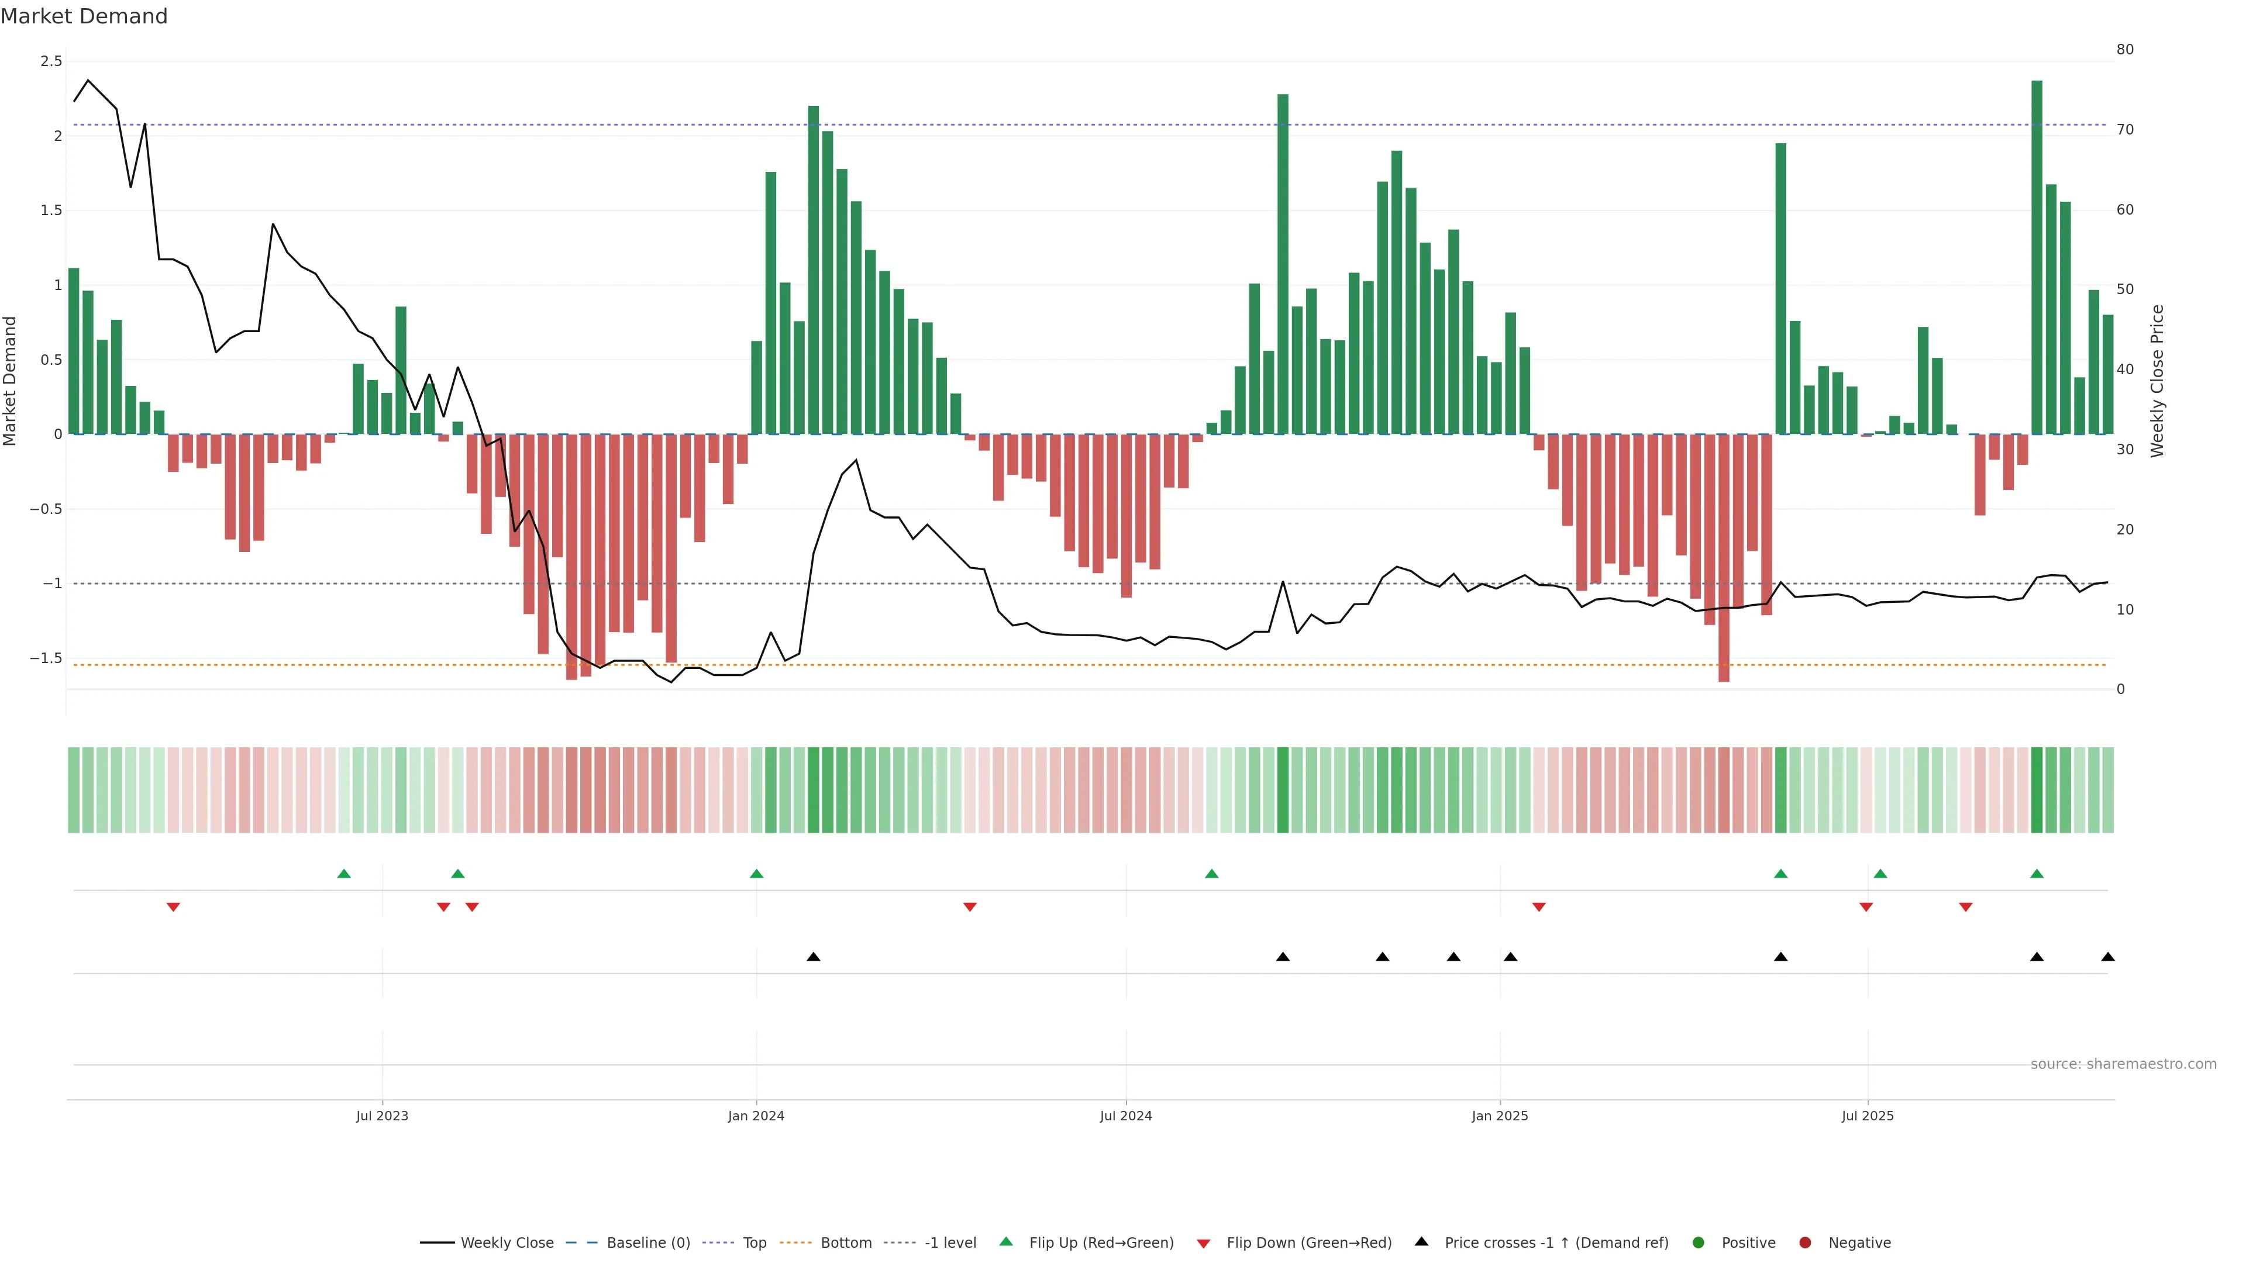Click the Jul 2024 x-axis label
2246x1263 pixels.
(x=1125, y=1116)
